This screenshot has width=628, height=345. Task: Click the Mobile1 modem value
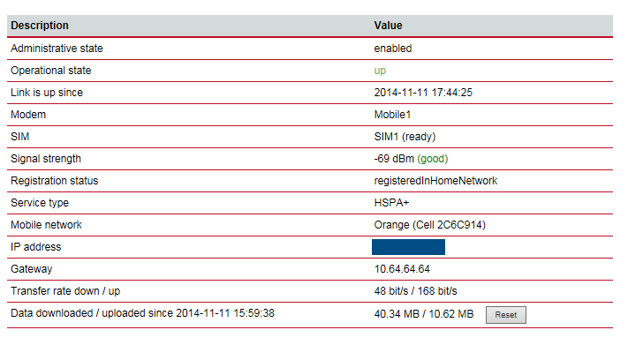(392, 115)
